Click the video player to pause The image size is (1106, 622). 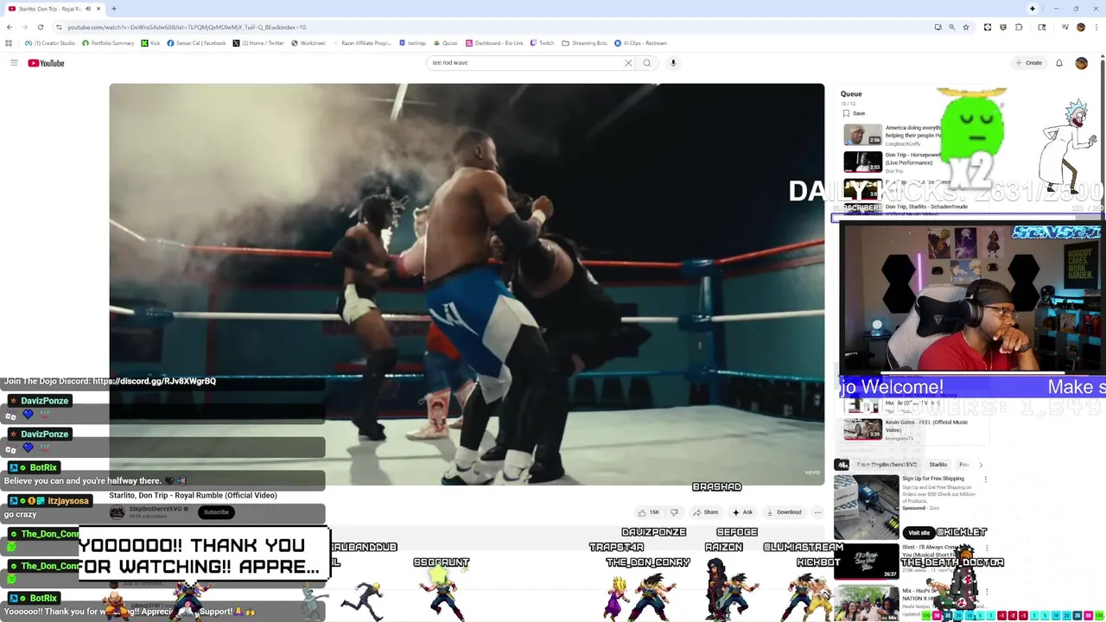467,284
